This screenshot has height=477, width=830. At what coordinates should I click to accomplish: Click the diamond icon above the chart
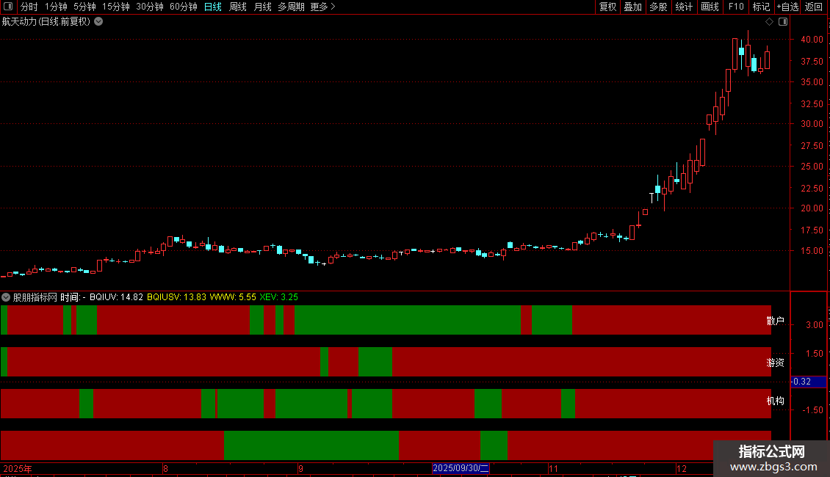[x=770, y=22]
